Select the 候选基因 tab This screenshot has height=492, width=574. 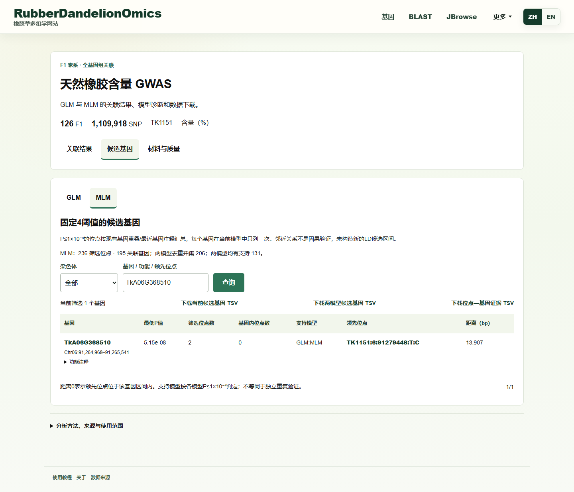coord(120,149)
